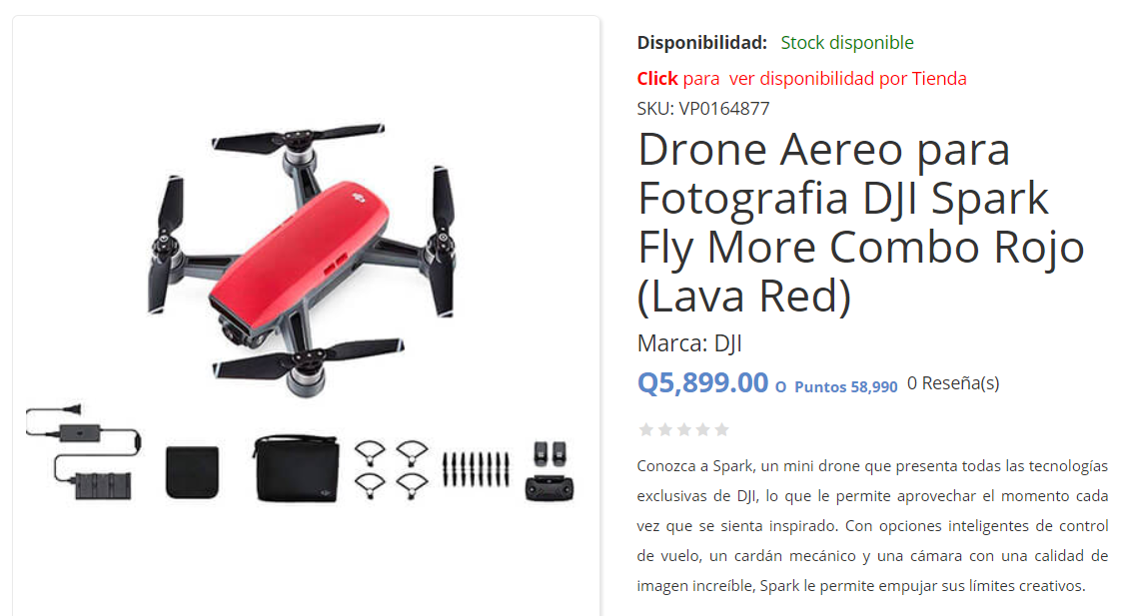Open the 0 Reseña(s) reviews link
This screenshot has width=1145, height=616.
coord(953,383)
